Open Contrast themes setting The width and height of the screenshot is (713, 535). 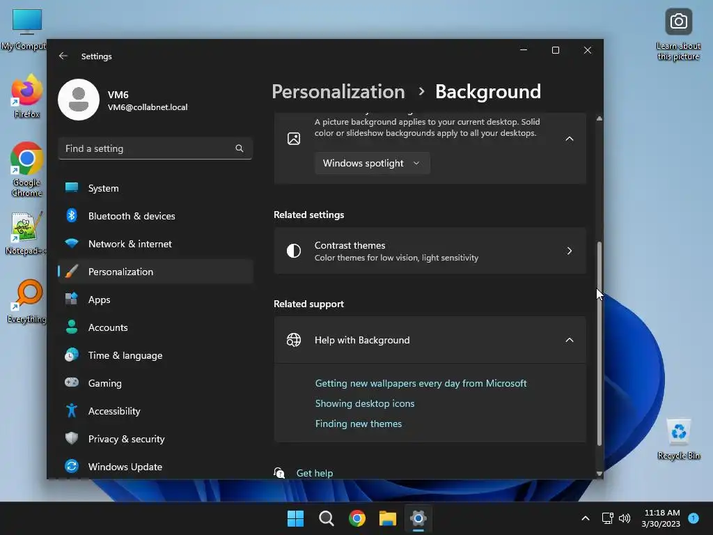(430, 251)
